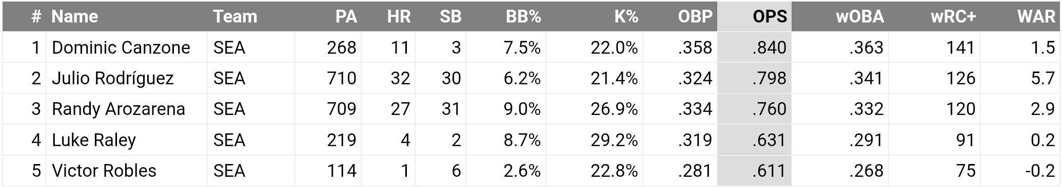
Task: Open Julio Rodríguez player link
Action: pos(113,78)
